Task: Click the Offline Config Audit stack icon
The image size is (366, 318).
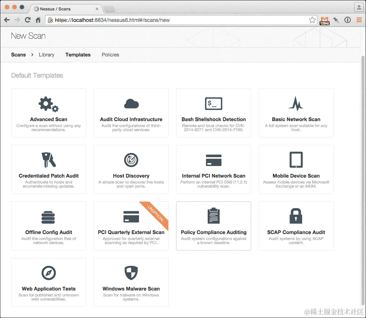Action: coord(48,217)
